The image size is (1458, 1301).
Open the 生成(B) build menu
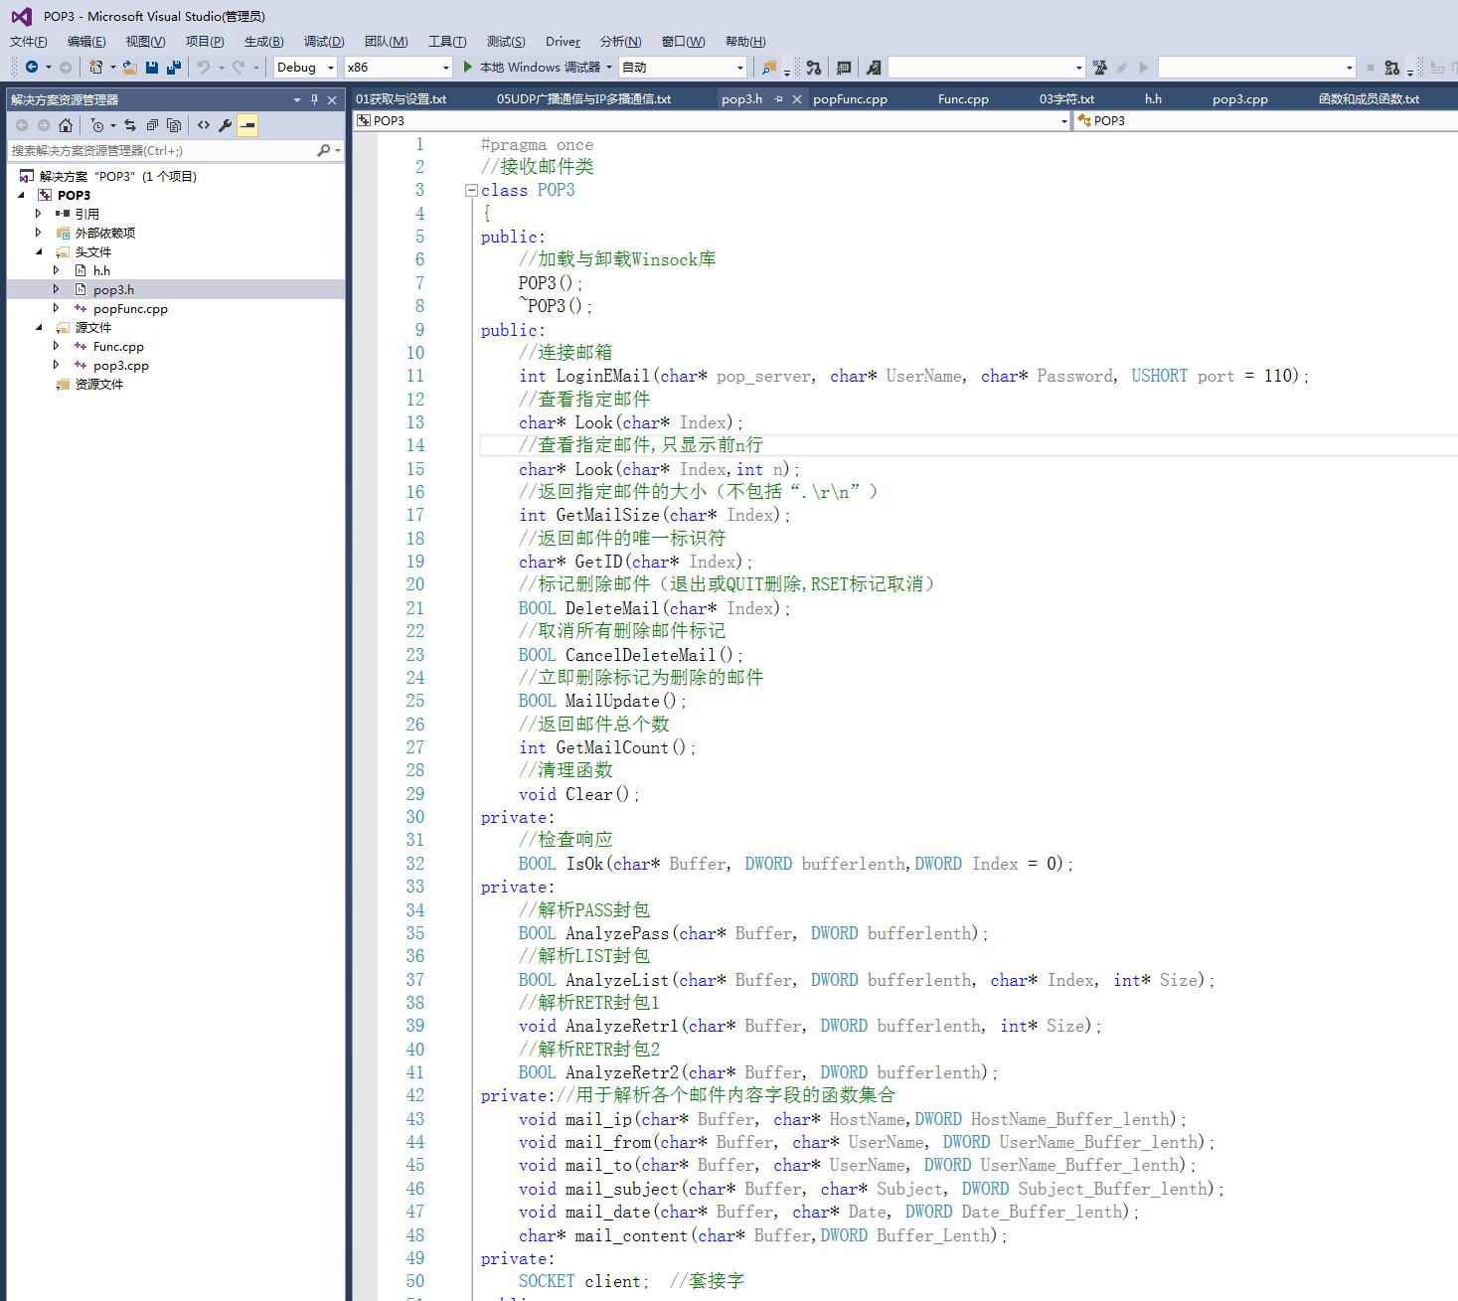click(263, 41)
